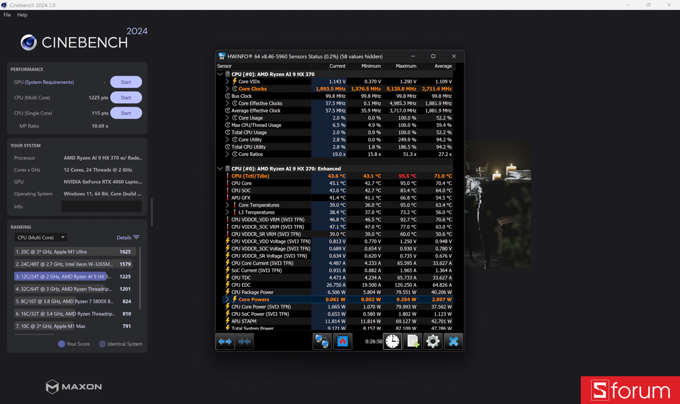Click the Current column header
The height and width of the screenshot is (404, 680).
pyautogui.click(x=338, y=66)
